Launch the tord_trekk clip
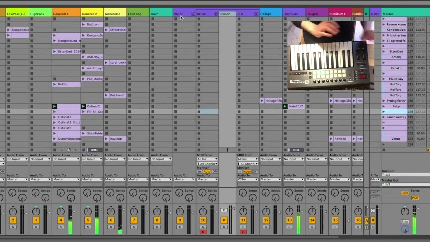The width and height of the screenshot is (430, 242). 106,63
